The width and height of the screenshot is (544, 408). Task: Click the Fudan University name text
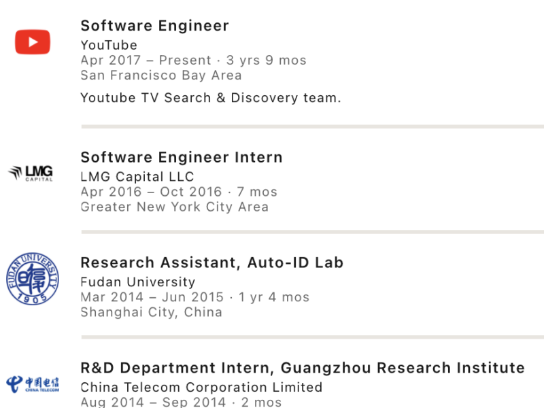pos(138,282)
